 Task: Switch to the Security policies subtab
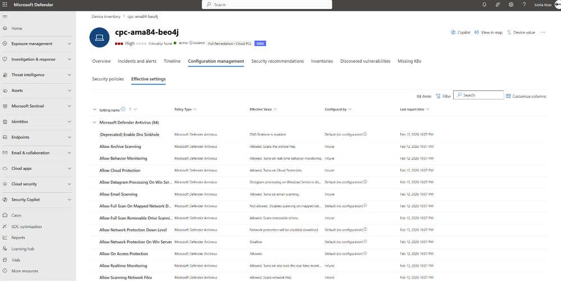[x=108, y=79]
